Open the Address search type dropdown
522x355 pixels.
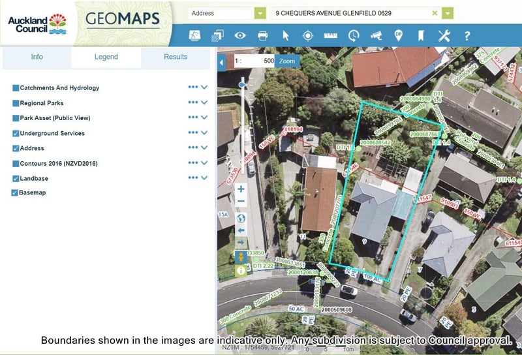point(260,13)
